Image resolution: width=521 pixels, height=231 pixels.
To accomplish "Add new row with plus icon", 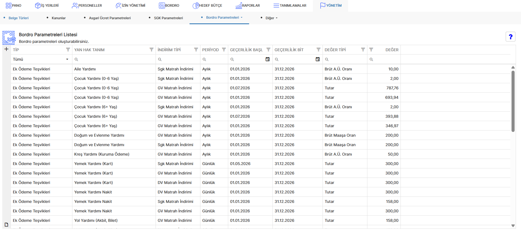I will point(6,49).
